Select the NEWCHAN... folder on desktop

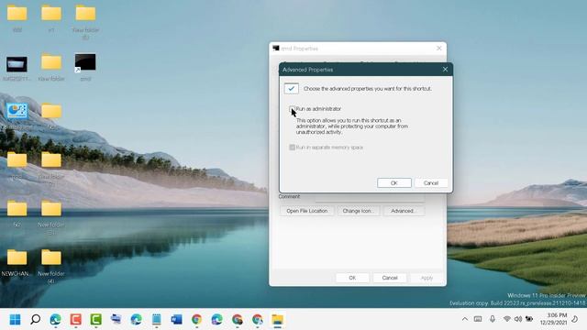click(x=17, y=263)
